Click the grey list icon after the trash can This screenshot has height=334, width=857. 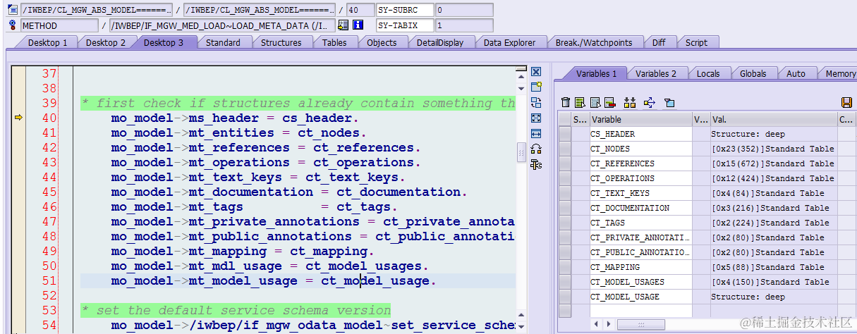pyautogui.click(x=595, y=103)
